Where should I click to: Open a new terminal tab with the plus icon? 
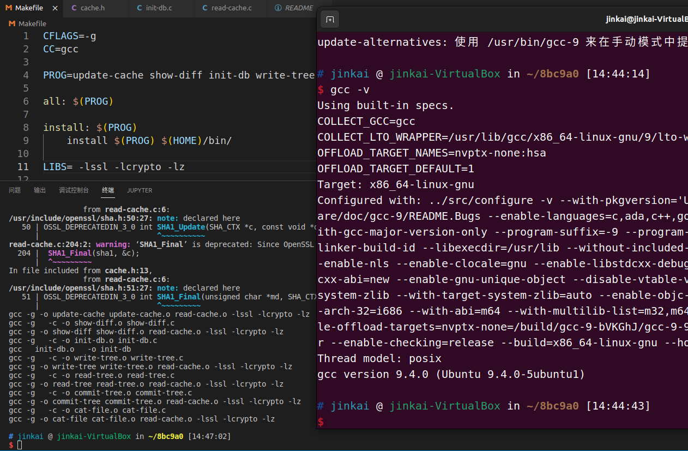(329, 19)
